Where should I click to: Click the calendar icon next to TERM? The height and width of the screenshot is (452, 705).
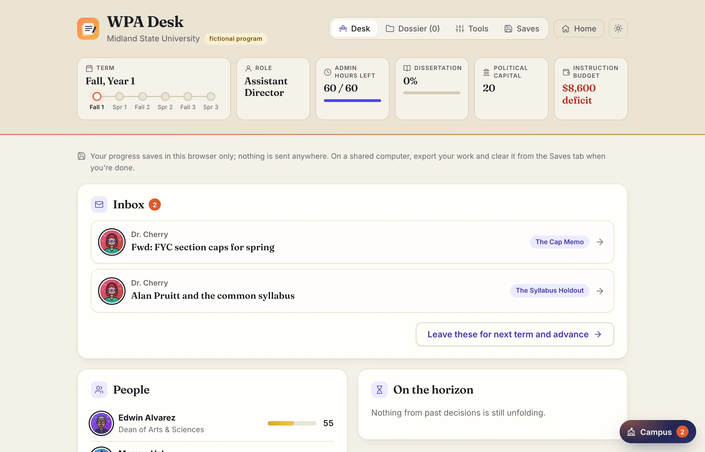pos(89,68)
